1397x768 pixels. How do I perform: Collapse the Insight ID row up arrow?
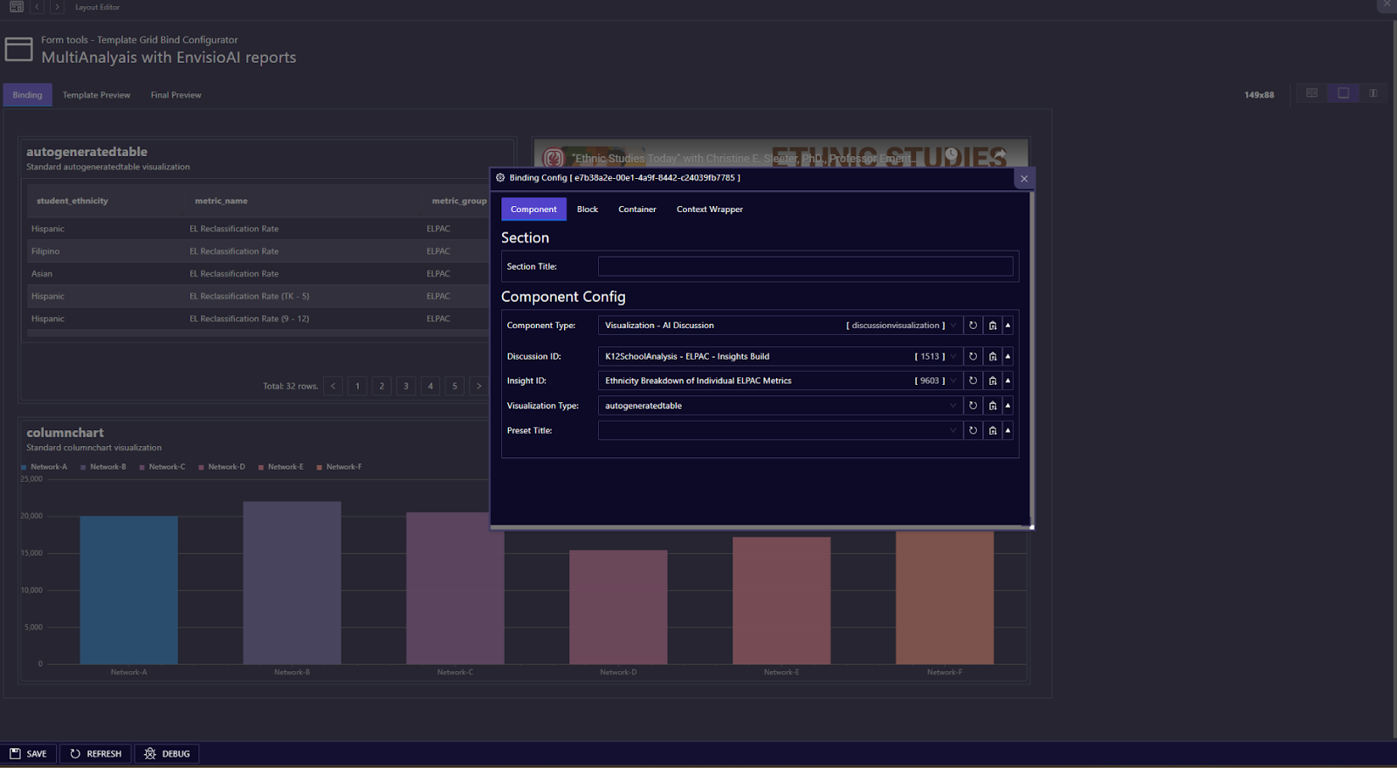coord(1008,381)
